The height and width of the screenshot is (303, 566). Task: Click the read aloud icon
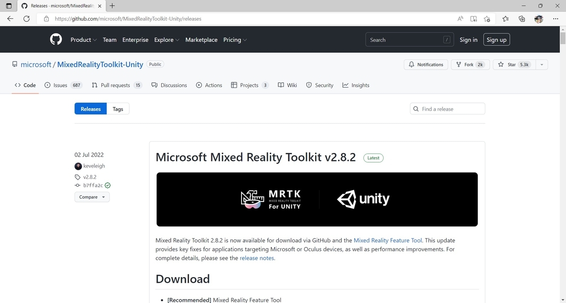pyautogui.click(x=460, y=19)
